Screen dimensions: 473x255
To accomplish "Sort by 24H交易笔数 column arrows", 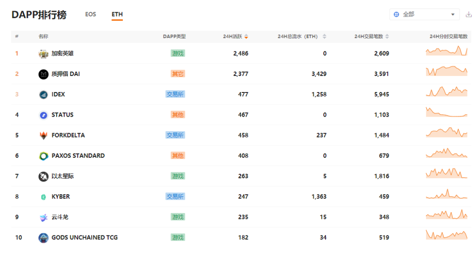I will point(387,36).
